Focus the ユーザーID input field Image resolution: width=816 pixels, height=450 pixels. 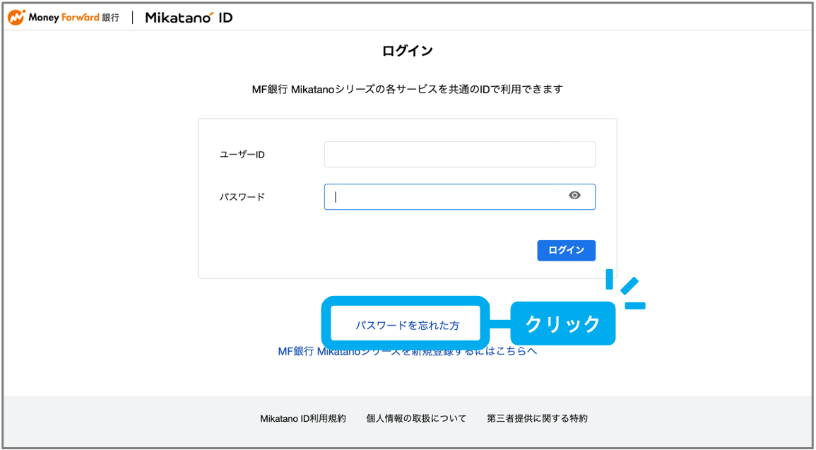pyautogui.click(x=459, y=155)
